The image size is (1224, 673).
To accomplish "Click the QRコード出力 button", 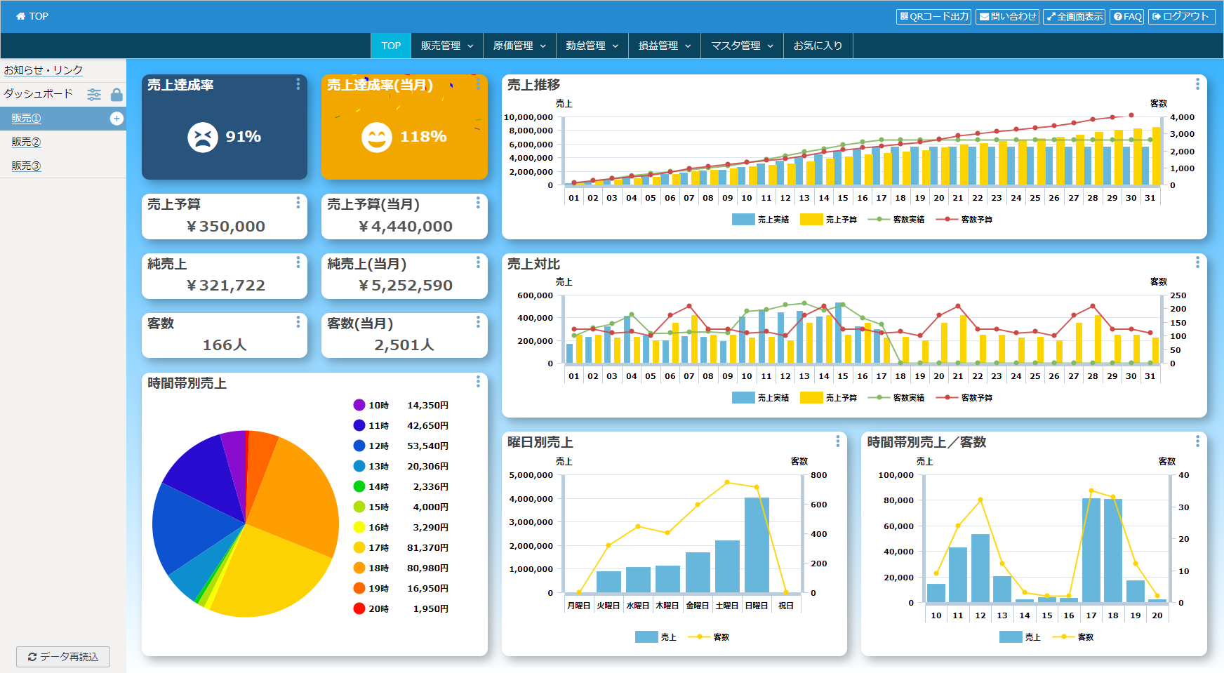I will point(933,16).
